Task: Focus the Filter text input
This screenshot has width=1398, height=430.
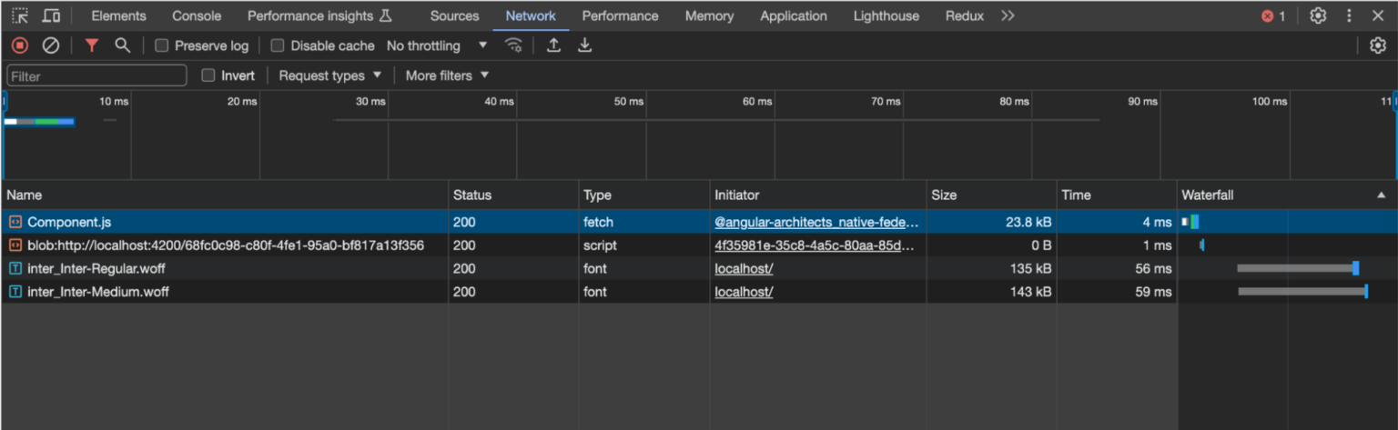Action: [96, 75]
